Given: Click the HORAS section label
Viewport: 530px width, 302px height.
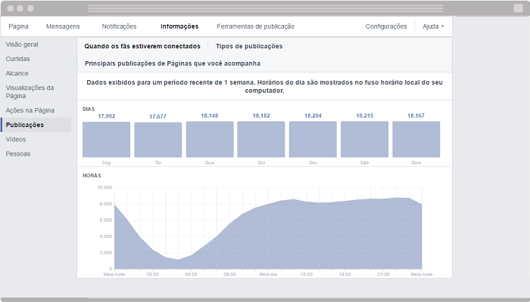Looking at the screenshot, I should point(92,176).
